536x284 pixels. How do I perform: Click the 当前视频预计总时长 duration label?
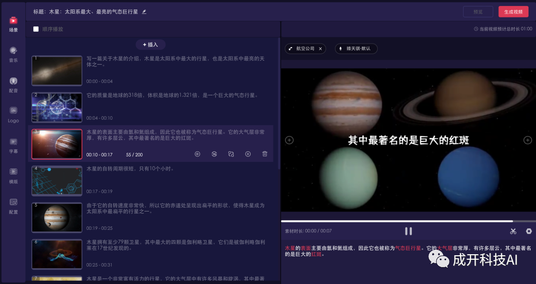tap(503, 29)
